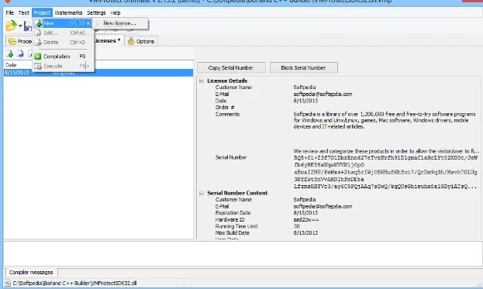
Task: Click the Order # field label
Action: (x=225, y=108)
